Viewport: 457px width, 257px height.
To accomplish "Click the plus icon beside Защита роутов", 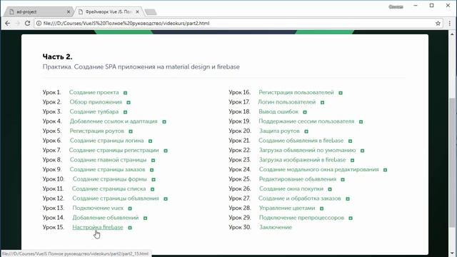I will tap(306, 131).
